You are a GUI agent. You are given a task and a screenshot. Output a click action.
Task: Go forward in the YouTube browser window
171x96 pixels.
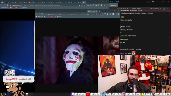5,5
